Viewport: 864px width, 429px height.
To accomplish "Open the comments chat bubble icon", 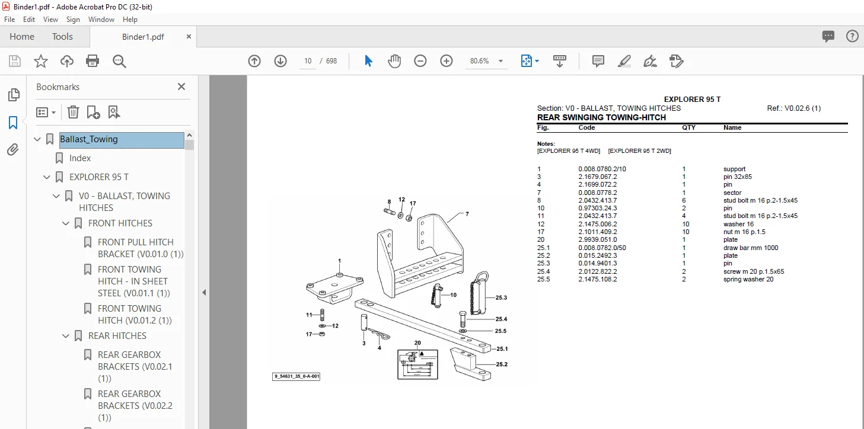I will point(828,36).
